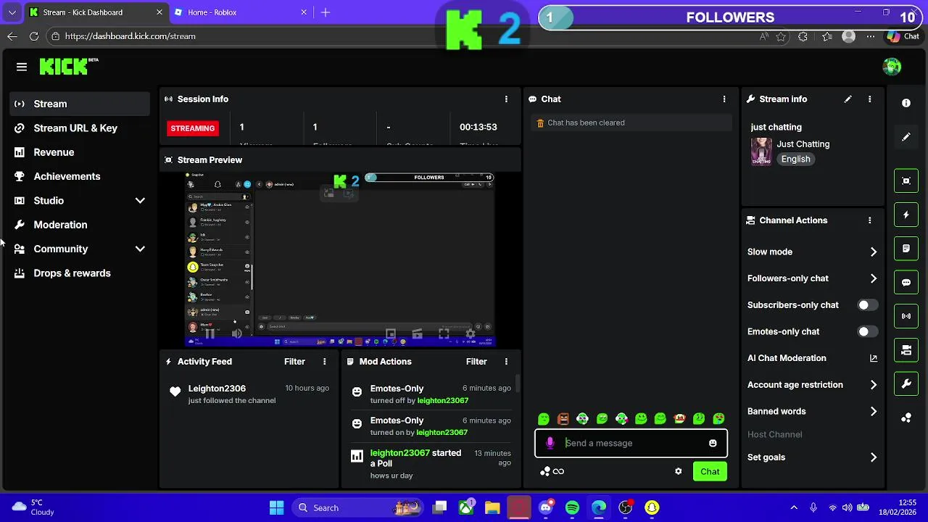Click the info icon in right sidebar
The width and height of the screenshot is (928, 522).
point(906,103)
